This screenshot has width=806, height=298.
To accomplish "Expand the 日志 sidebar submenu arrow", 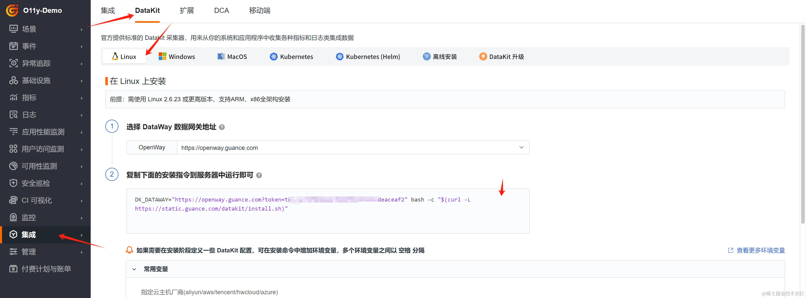I will 82,115.
